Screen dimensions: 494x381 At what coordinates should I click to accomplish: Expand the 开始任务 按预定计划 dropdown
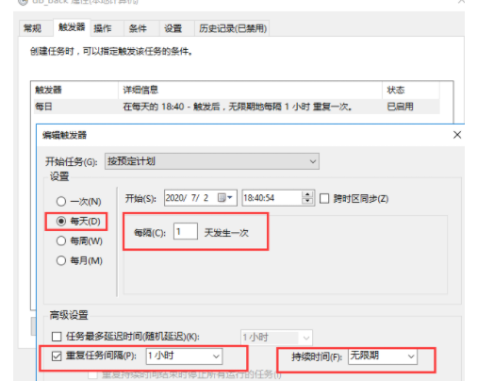[212, 161]
